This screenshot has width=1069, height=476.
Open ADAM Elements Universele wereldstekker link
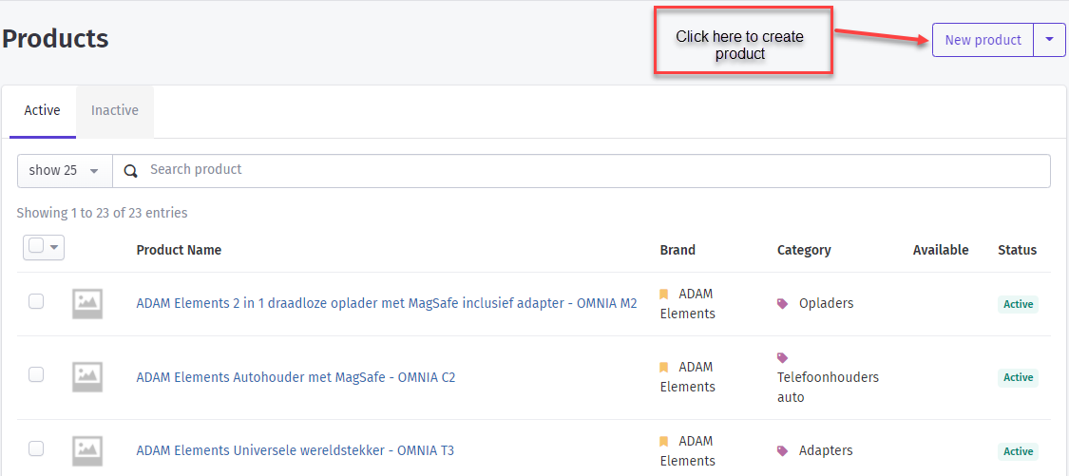coord(296,450)
